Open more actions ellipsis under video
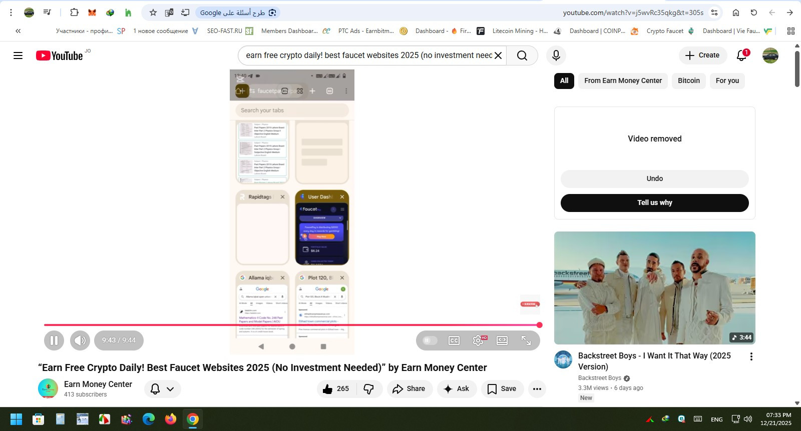 point(537,389)
